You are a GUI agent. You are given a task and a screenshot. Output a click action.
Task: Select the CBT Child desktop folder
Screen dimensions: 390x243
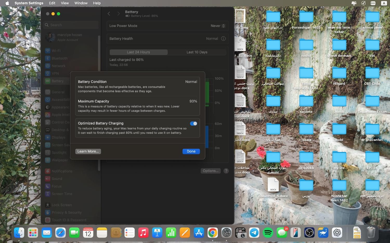point(372,76)
